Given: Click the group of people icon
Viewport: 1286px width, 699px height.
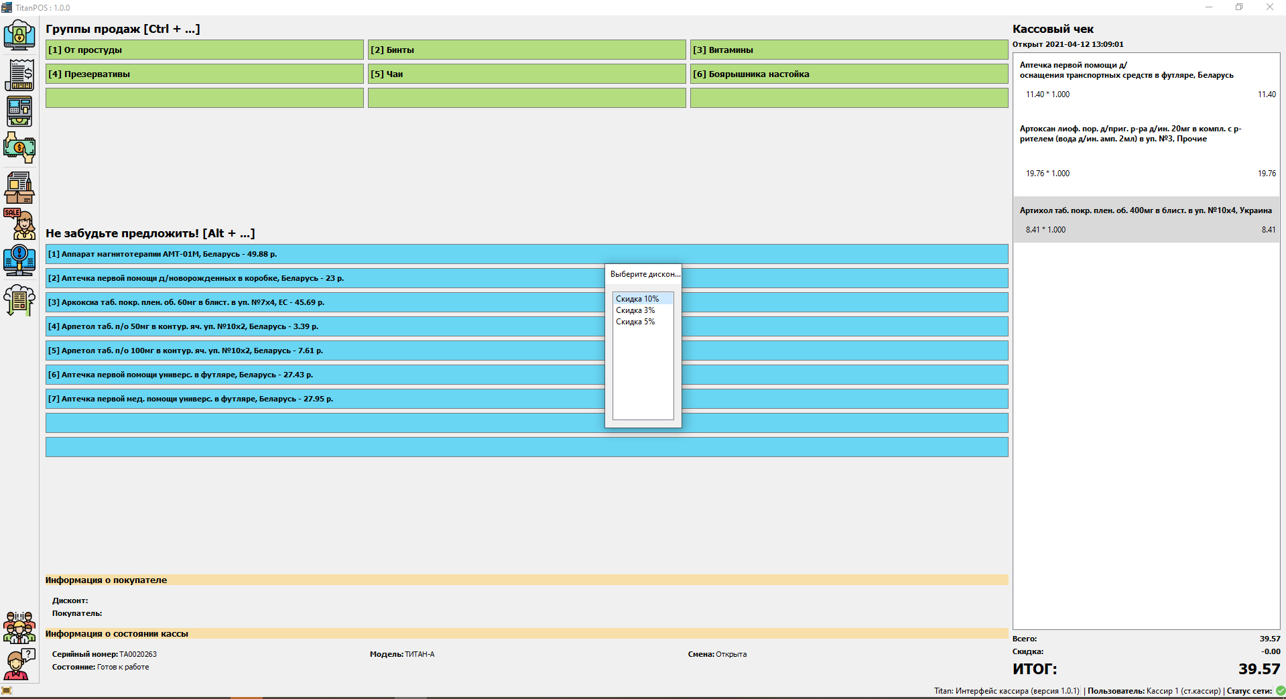Looking at the screenshot, I should [x=19, y=628].
